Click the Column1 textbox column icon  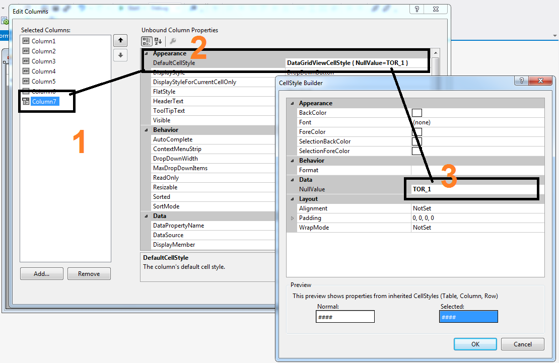pos(26,41)
